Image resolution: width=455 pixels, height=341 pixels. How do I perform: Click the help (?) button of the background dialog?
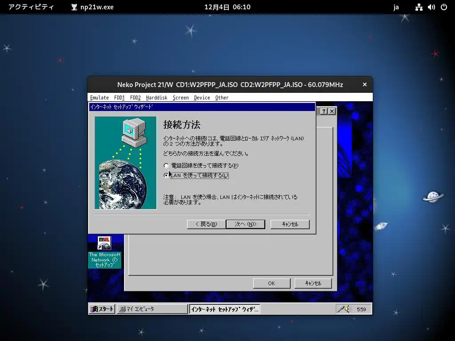324,111
